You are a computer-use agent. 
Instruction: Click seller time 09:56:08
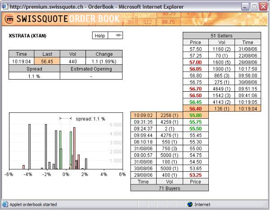(248, 76)
